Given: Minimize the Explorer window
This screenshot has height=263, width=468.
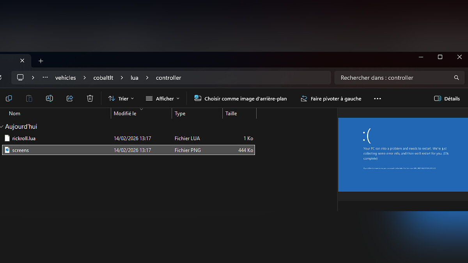Looking at the screenshot, I should (421, 57).
